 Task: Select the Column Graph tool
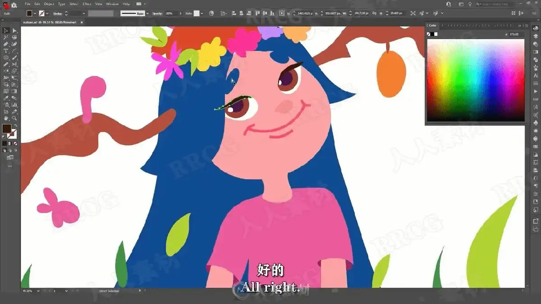coord(14,104)
